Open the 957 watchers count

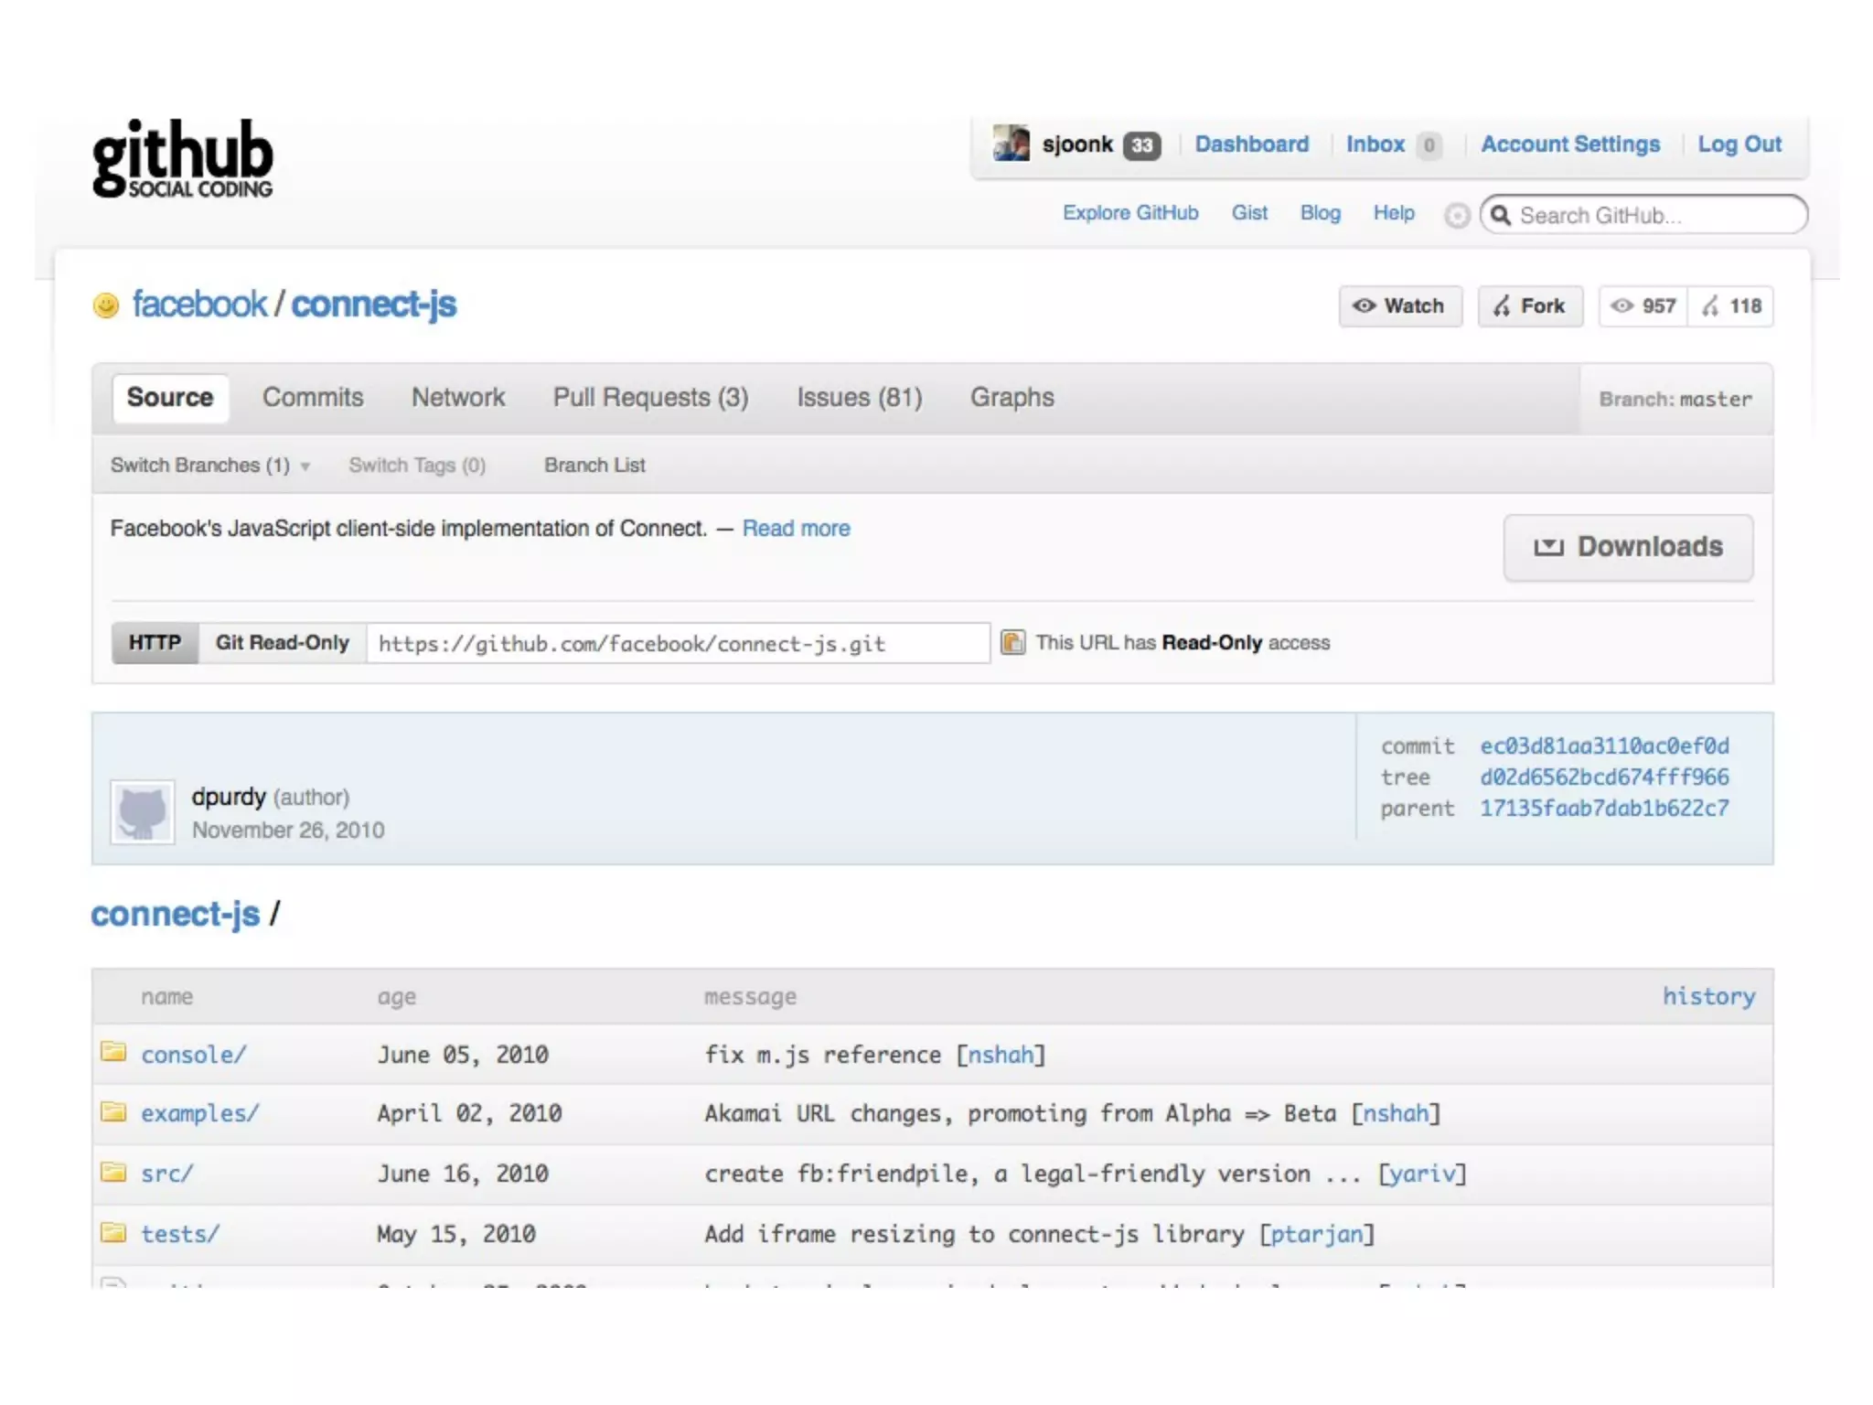tap(1643, 306)
